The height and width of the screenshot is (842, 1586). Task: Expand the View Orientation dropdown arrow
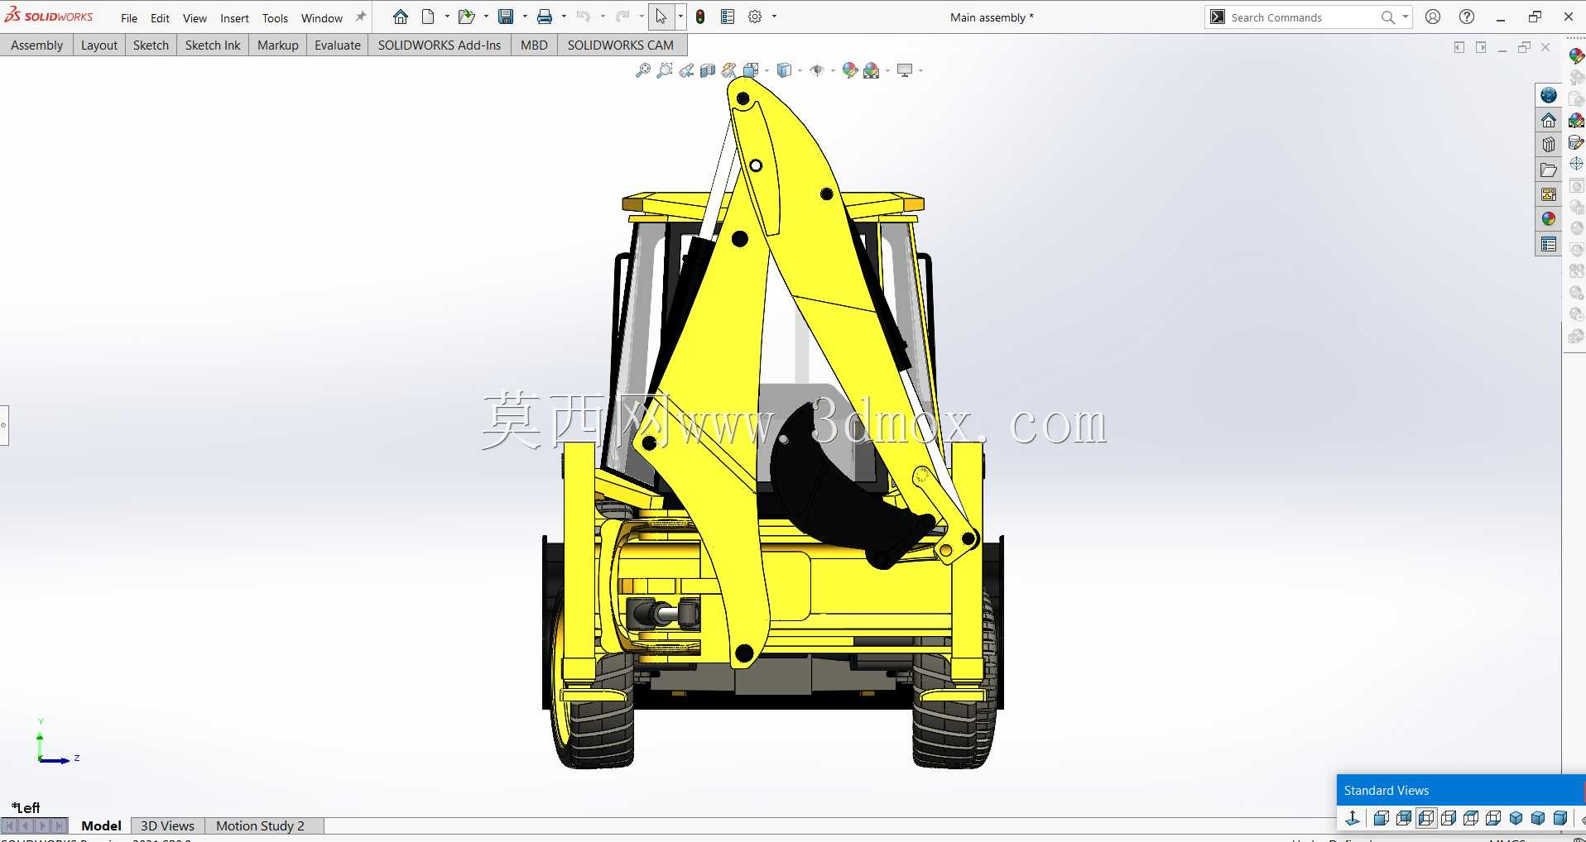(767, 70)
